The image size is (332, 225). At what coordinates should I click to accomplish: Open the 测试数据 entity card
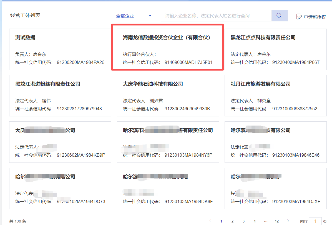(x=60, y=49)
